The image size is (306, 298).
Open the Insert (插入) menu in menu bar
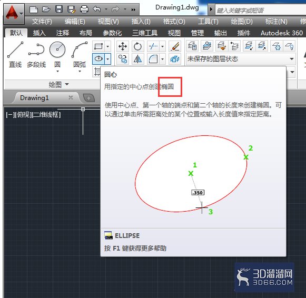141,21
